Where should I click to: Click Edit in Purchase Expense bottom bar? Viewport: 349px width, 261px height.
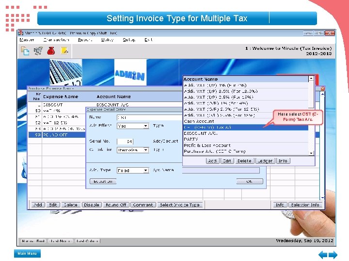pyautogui.click(x=53, y=205)
